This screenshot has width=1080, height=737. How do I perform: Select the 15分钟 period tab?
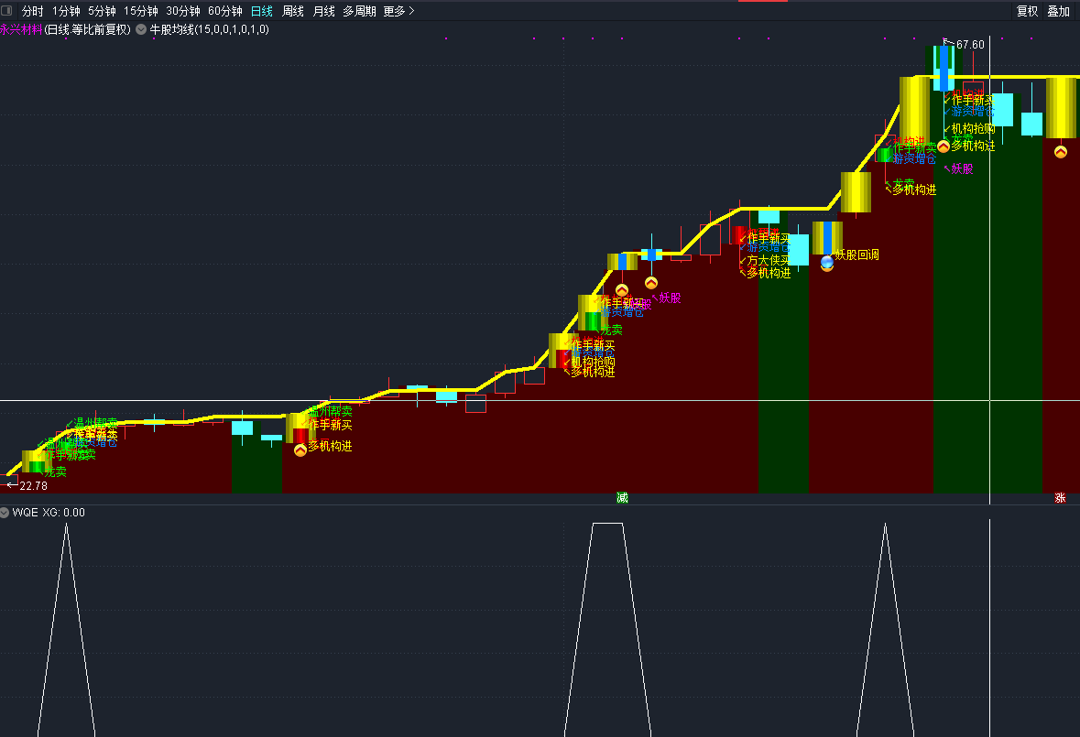(x=140, y=11)
